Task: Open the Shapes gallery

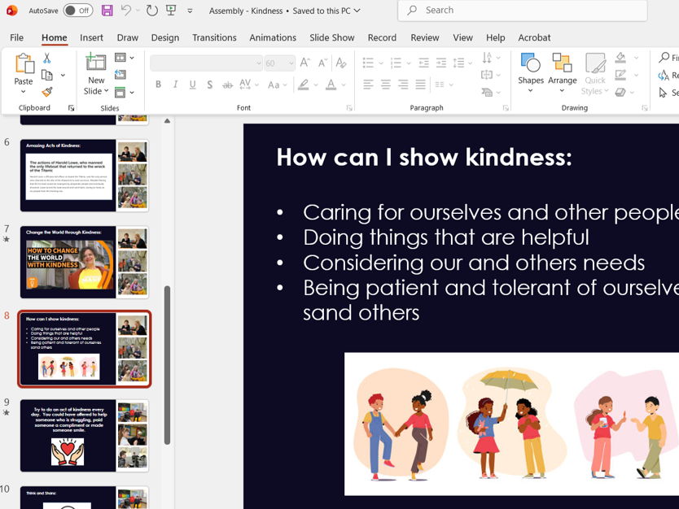Action: (530, 71)
